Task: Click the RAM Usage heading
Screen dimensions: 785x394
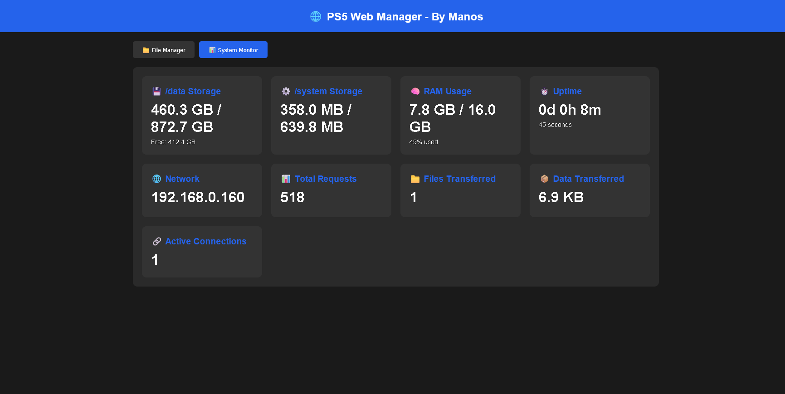Action: click(x=448, y=92)
